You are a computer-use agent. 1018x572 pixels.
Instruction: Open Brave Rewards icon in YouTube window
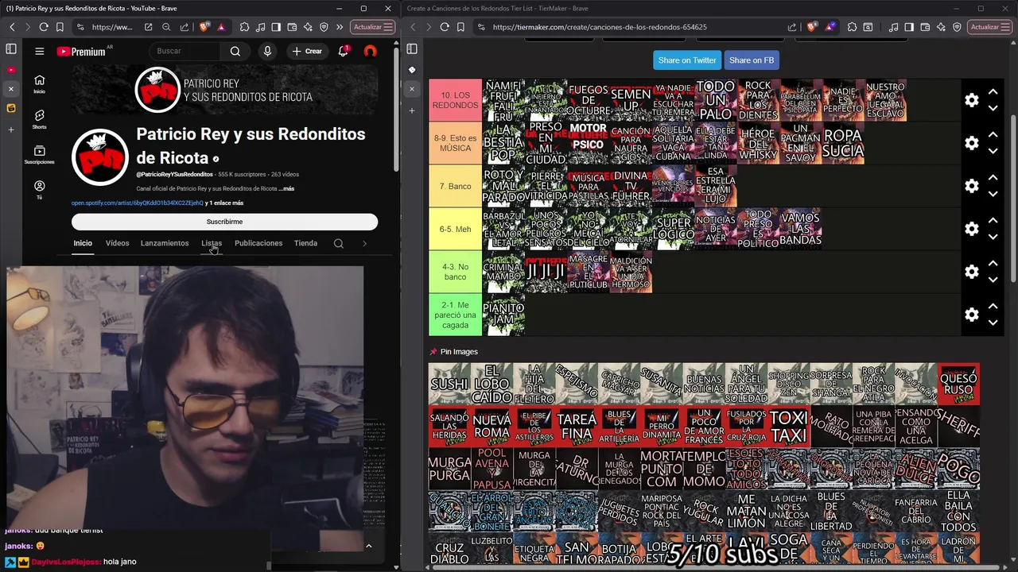click(221, 27)
